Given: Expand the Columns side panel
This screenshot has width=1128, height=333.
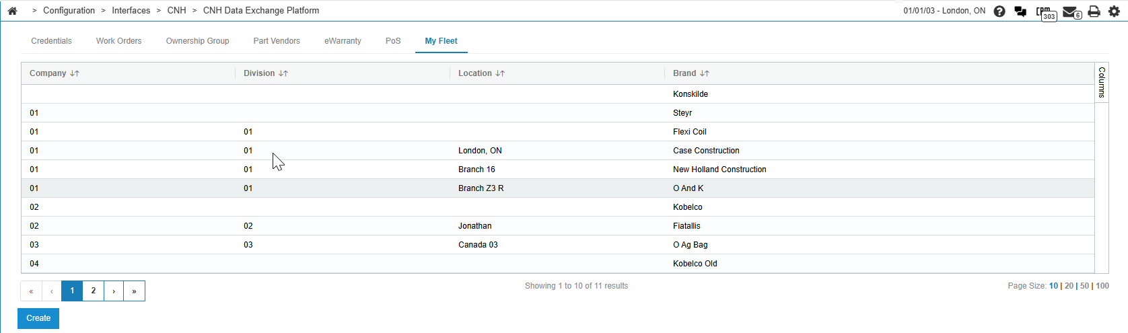Looking at the screenshot, I should pyautogui.click(x=1102, y=83).
